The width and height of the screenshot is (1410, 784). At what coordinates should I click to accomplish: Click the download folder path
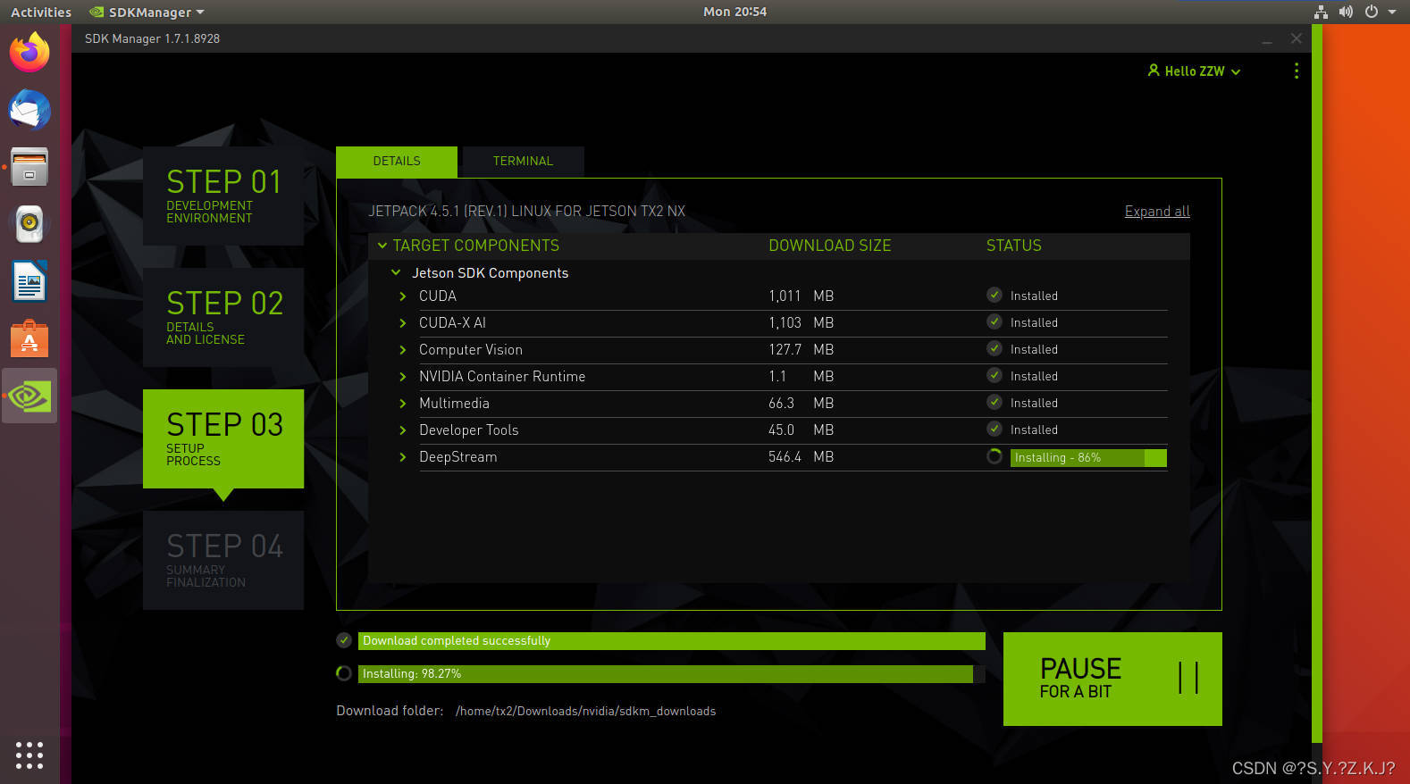coord(585,711)
